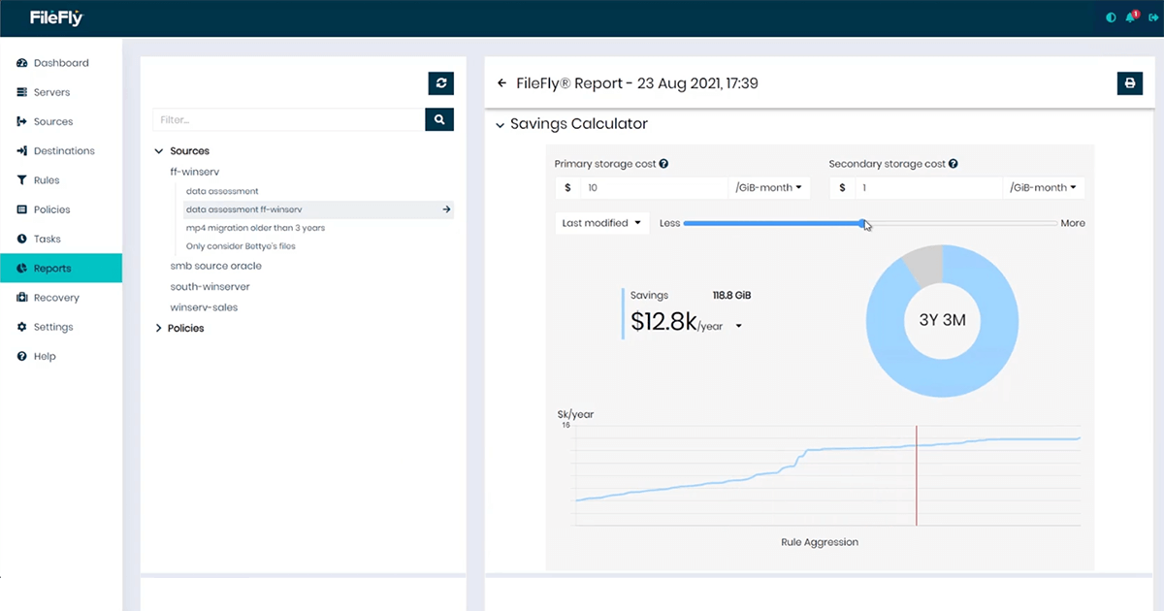Open the Settings page in sidebar

(x=55, y=327)
